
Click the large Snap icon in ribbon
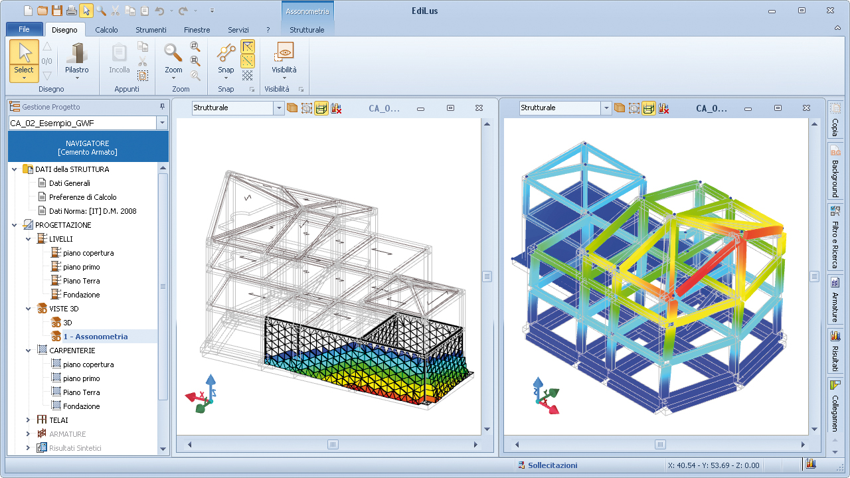coord(226,52)
